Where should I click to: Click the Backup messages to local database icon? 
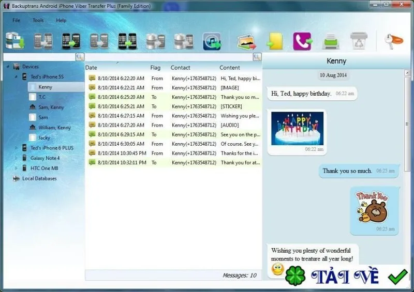pyautogui.click(x=15, y=41)
